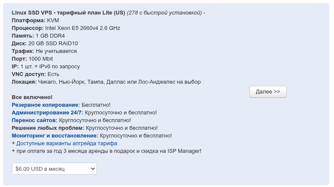334x187 pixels.
Task: Open the "Резервное копирование" link
Action: [x=46, y=105]
